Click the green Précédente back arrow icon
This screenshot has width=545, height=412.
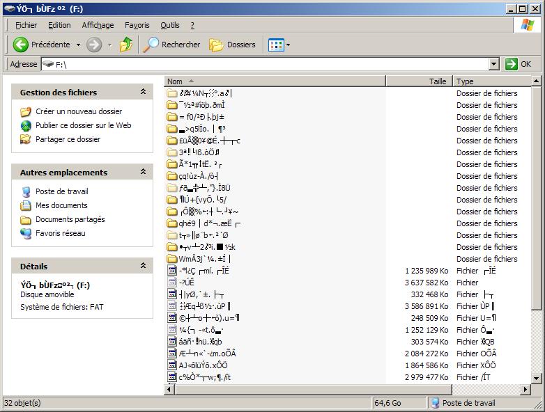(x=20, y=45)
